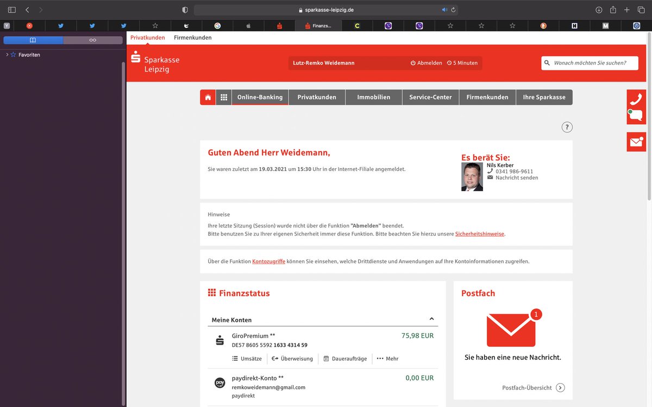Image resolution: width=652 pixels, height=407 pixels.
Task: Open the Privatkunden navigation menu
Action: (x=317, y=97)
